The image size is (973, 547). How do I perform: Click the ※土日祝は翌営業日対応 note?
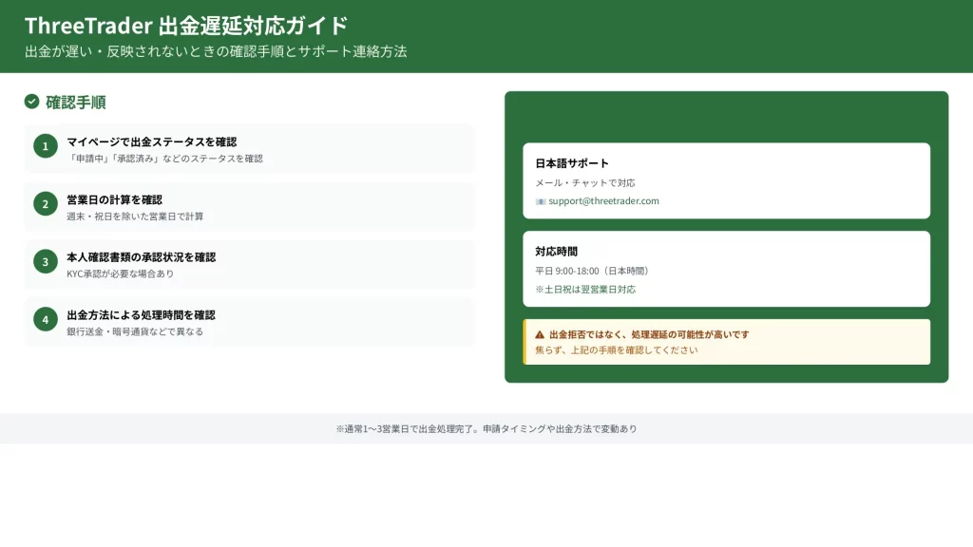coord(585,289)
